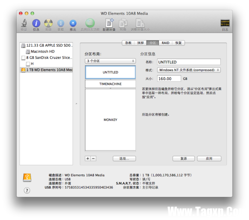
Task: Open the format dropdown Windows NT 文件系统
Action: click(x=189, y=70)
